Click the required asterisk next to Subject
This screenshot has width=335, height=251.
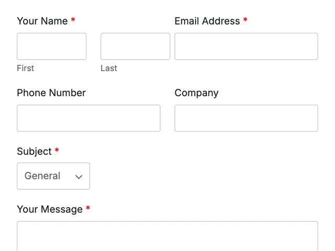[x=57, y=150]
